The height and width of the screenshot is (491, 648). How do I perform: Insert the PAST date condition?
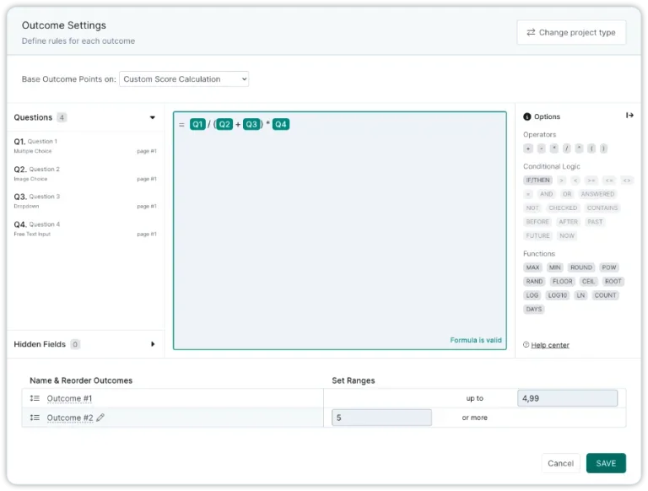tap(595, 222)
